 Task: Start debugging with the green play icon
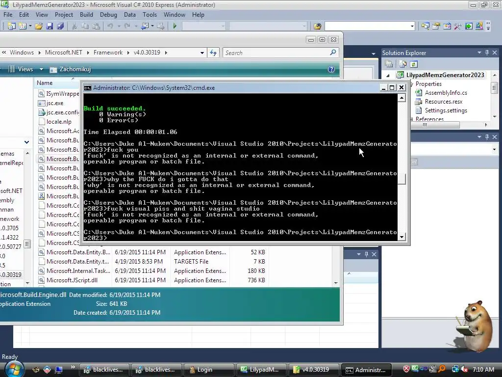[x=175, y=26]
